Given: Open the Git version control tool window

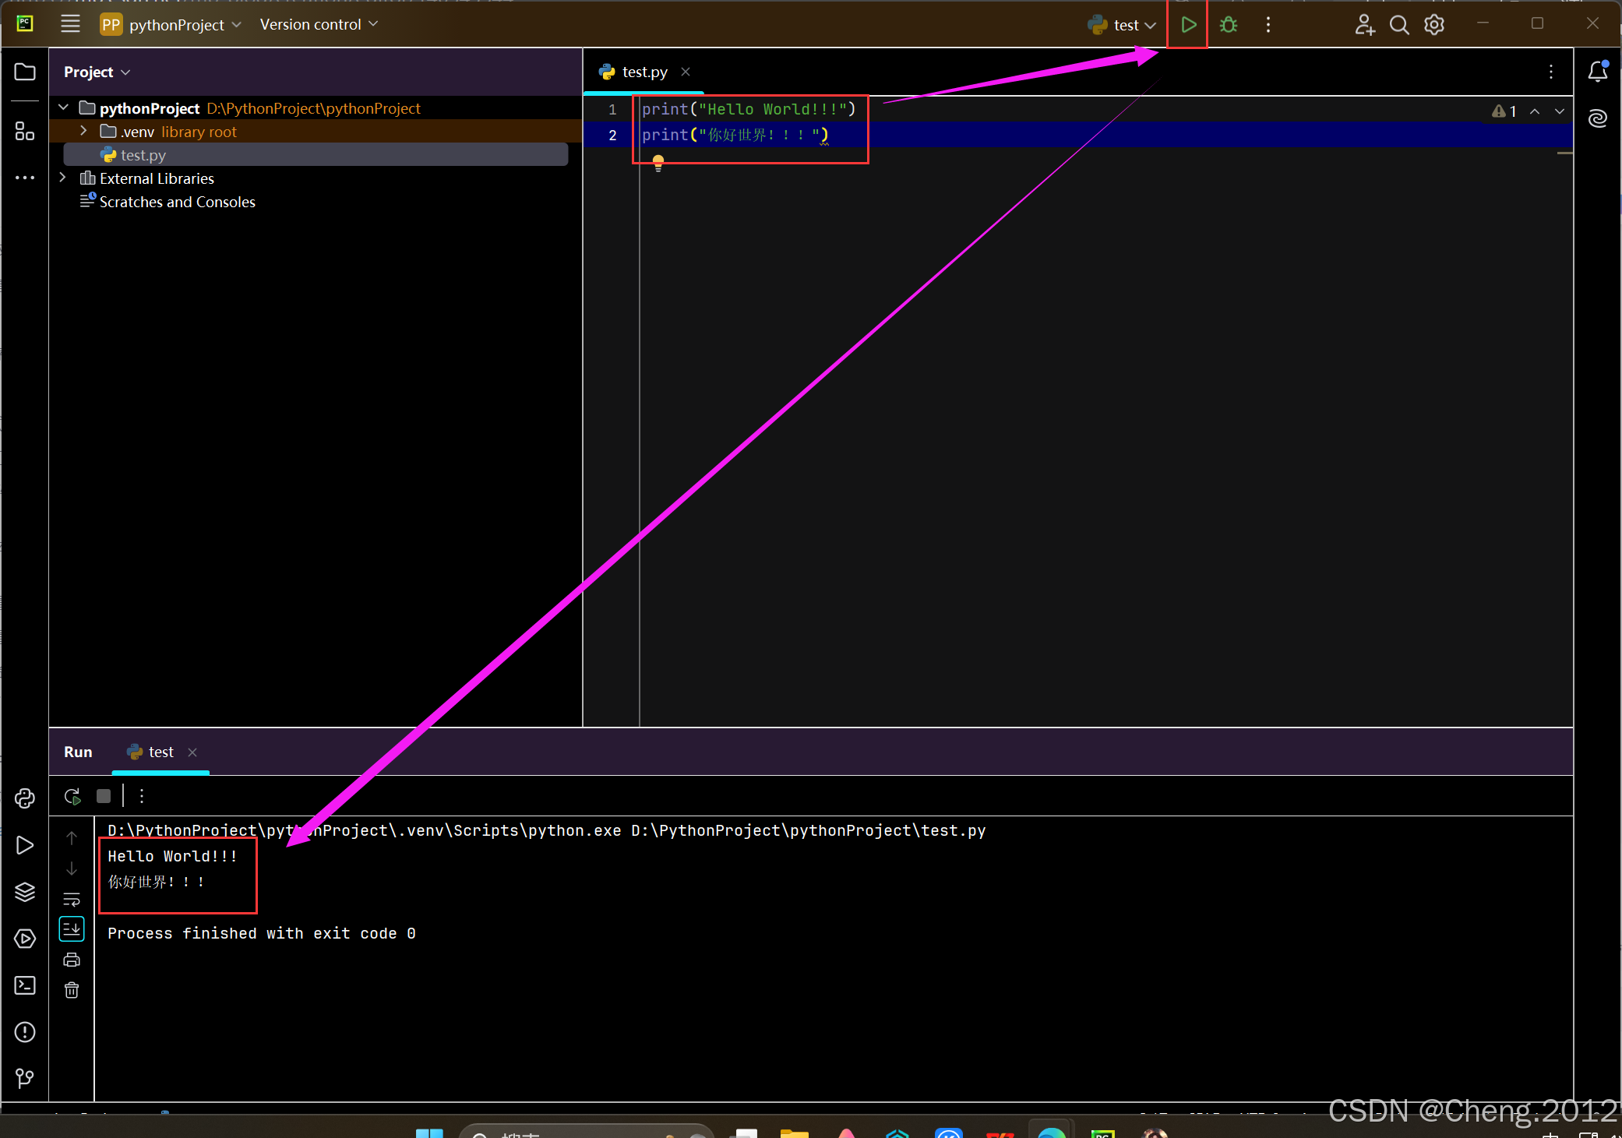Looking at the screenshot, I should pyautogui.click(x=25, y=1078).
